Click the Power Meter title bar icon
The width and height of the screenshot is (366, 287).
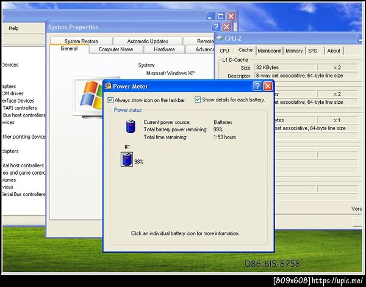click(108, 86)
